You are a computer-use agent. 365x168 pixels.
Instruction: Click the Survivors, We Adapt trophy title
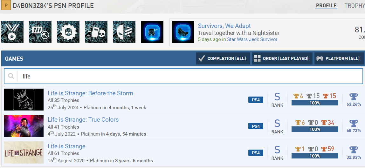coord(224,26)
